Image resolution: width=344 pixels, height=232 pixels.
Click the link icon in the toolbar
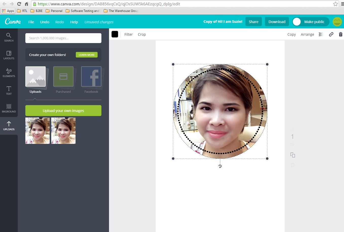point(331,34)
